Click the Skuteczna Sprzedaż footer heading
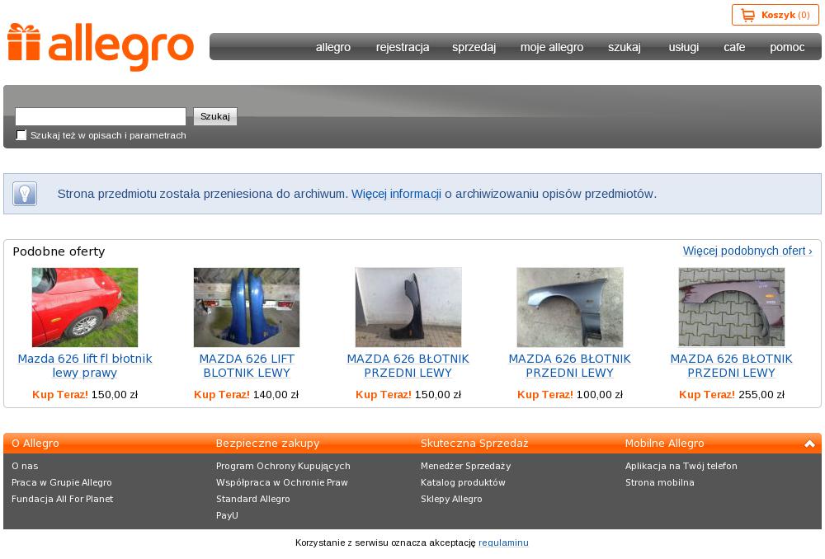 coord(474,444)
